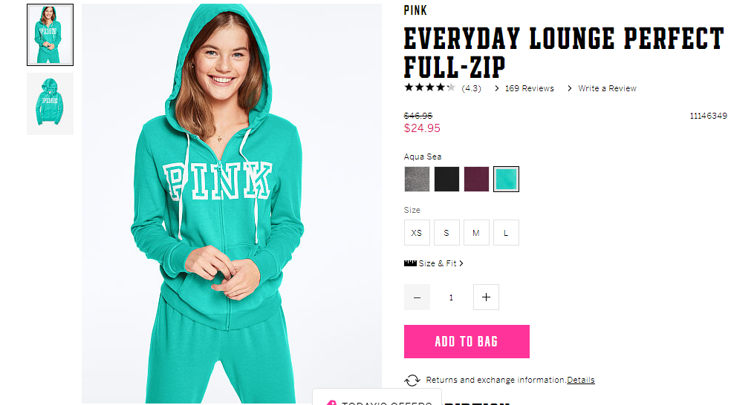Choose size L
The height and width of the screenshot is (405, 731).
coord(507,233)
